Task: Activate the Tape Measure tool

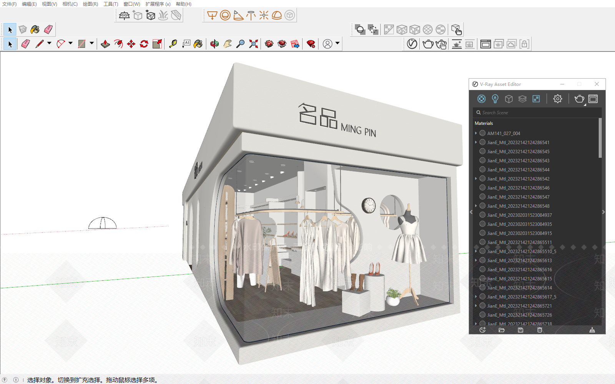Action: coord(173,44)
